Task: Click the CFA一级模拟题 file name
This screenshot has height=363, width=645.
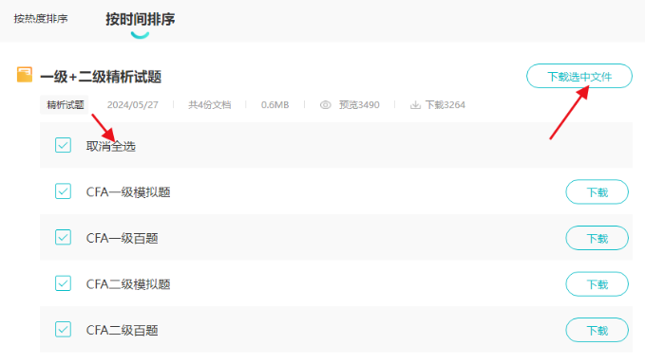Action: [x=128, y=192]
